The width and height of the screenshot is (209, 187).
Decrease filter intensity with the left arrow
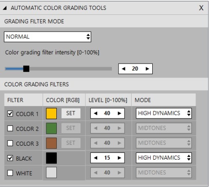click(124, 69)
